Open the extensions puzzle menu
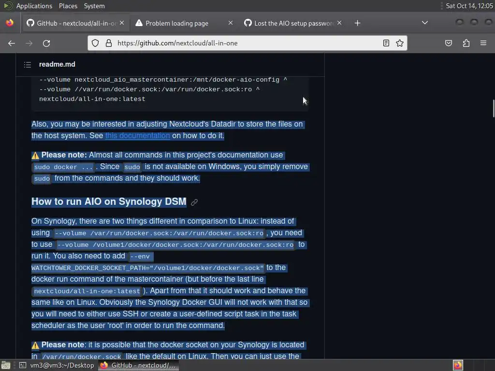The width and height of the screenshot is (495, 371). tap(466, 43)
